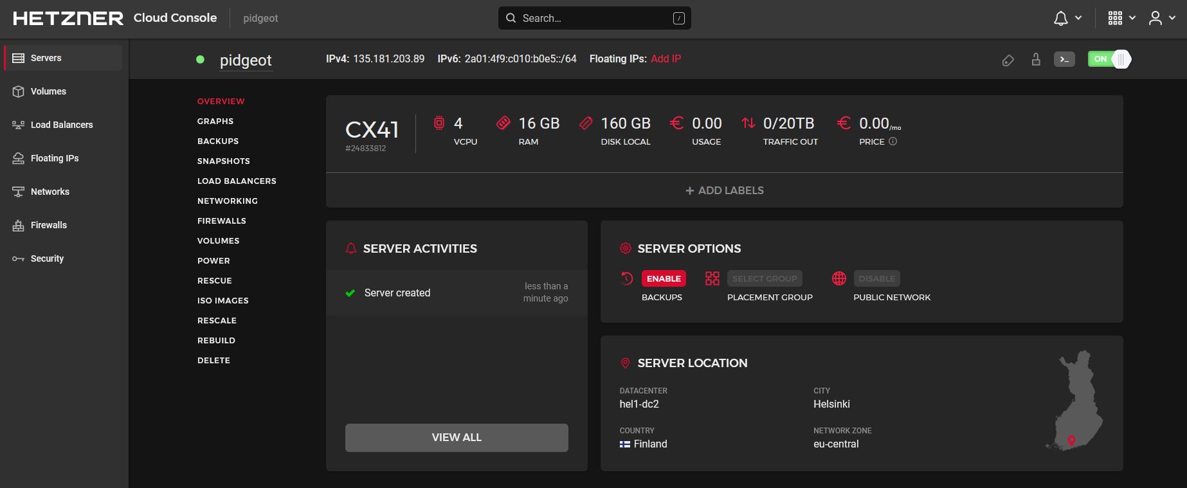Image resolution: width=1187 pixels, height=488 pixels.
Task: Open the Rescale tab
Action: pyautogui.click(x=217, y=320)
